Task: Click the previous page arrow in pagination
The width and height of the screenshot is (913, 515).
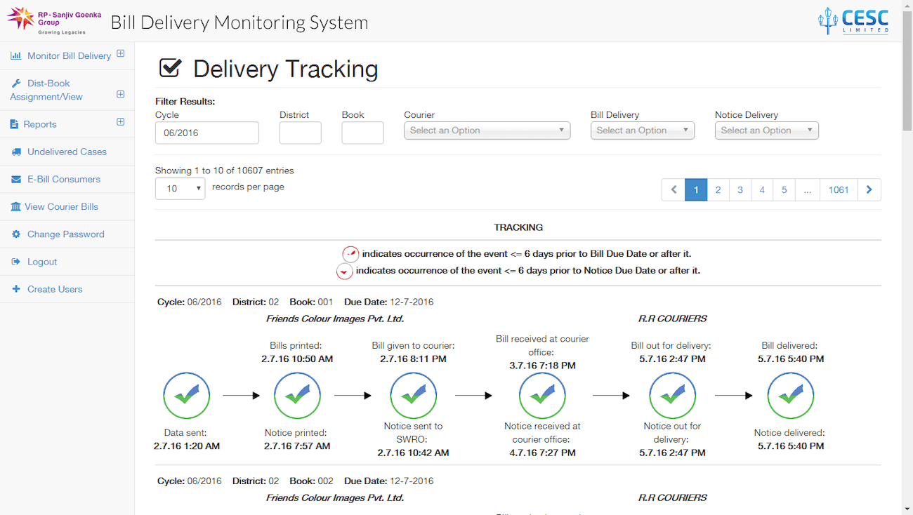Action: [673, 189]
